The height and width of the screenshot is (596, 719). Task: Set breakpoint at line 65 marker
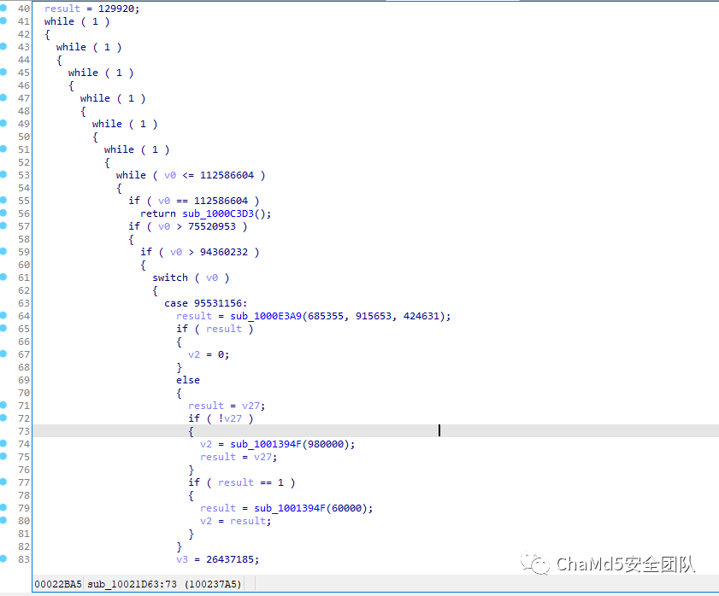[3, 328]
